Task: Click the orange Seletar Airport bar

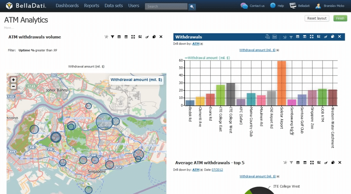Action: (282, 83)
